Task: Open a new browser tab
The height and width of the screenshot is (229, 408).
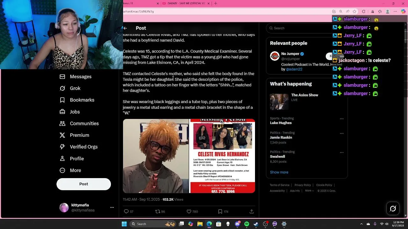Action: click(x=215, y=3)
